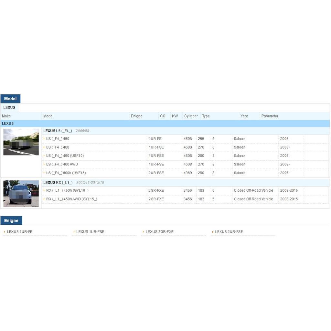
Task: Open the LS (_F4_) 600h (UVF45) model link
Action: click(66, 173)
